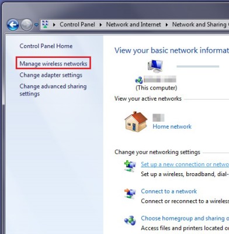Click Set up a new connection icon
The image size is (229, 234).
coord(130,166)
